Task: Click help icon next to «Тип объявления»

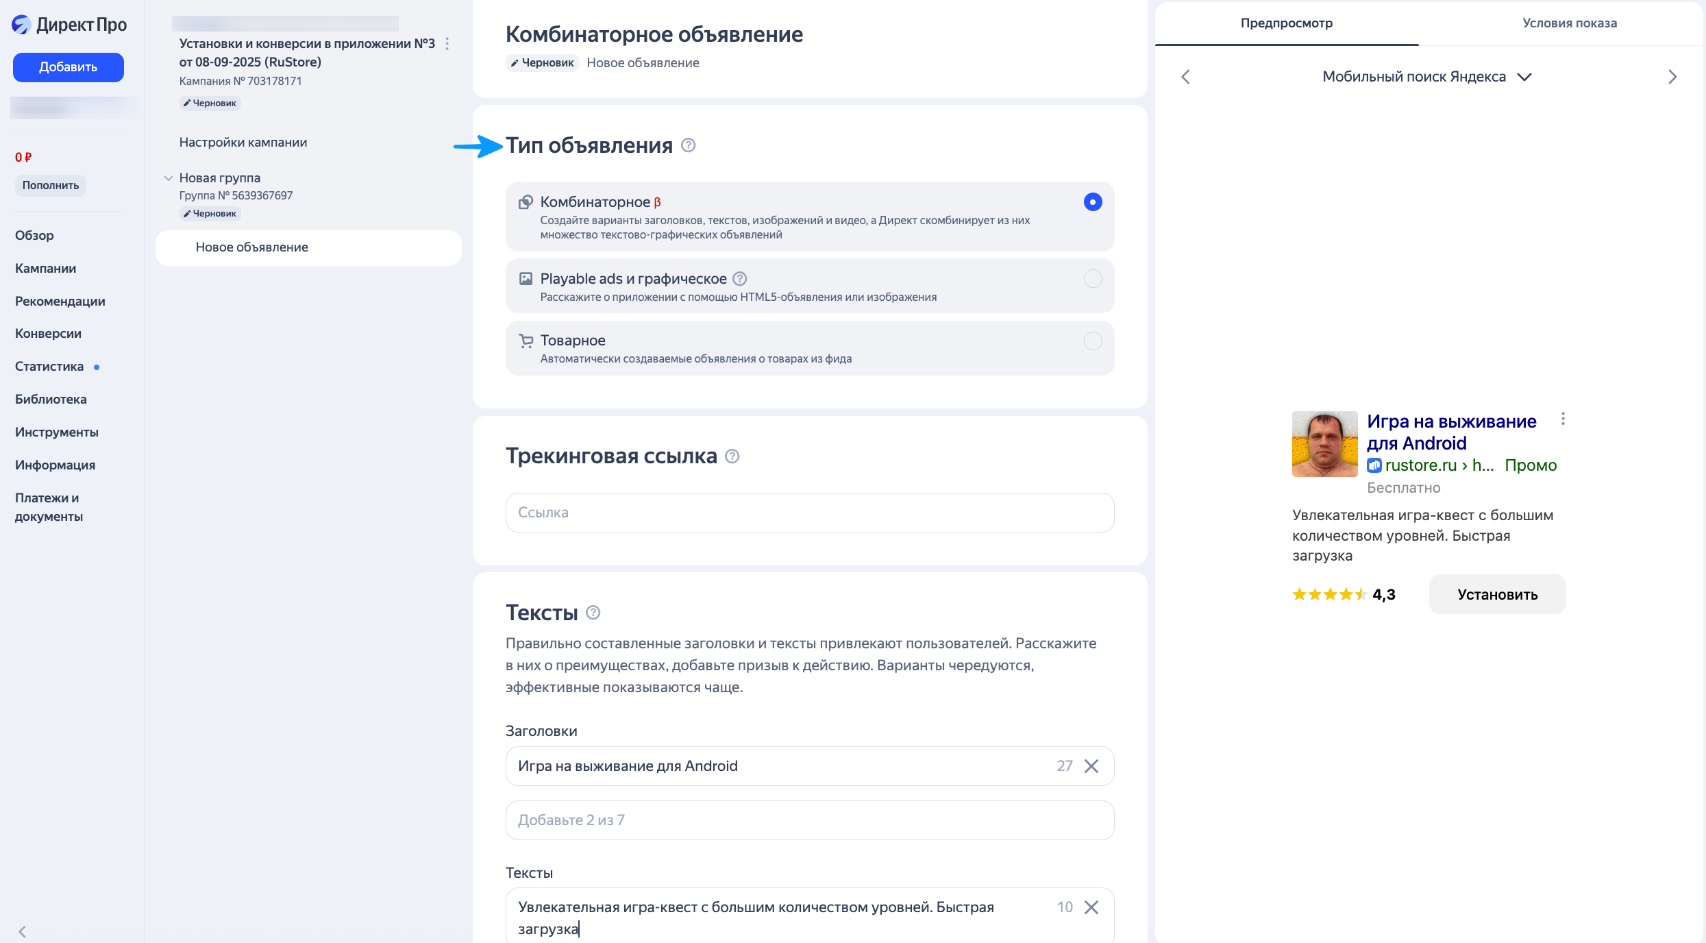Action: pos(688,145)
